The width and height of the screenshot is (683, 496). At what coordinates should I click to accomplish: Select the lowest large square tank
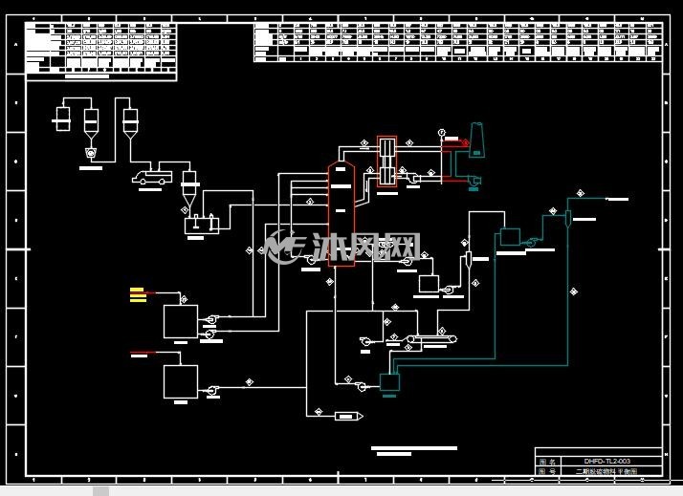tap(181, 381)
